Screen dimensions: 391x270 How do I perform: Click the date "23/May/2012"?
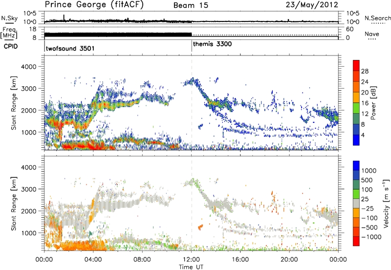tap(312, 5)
